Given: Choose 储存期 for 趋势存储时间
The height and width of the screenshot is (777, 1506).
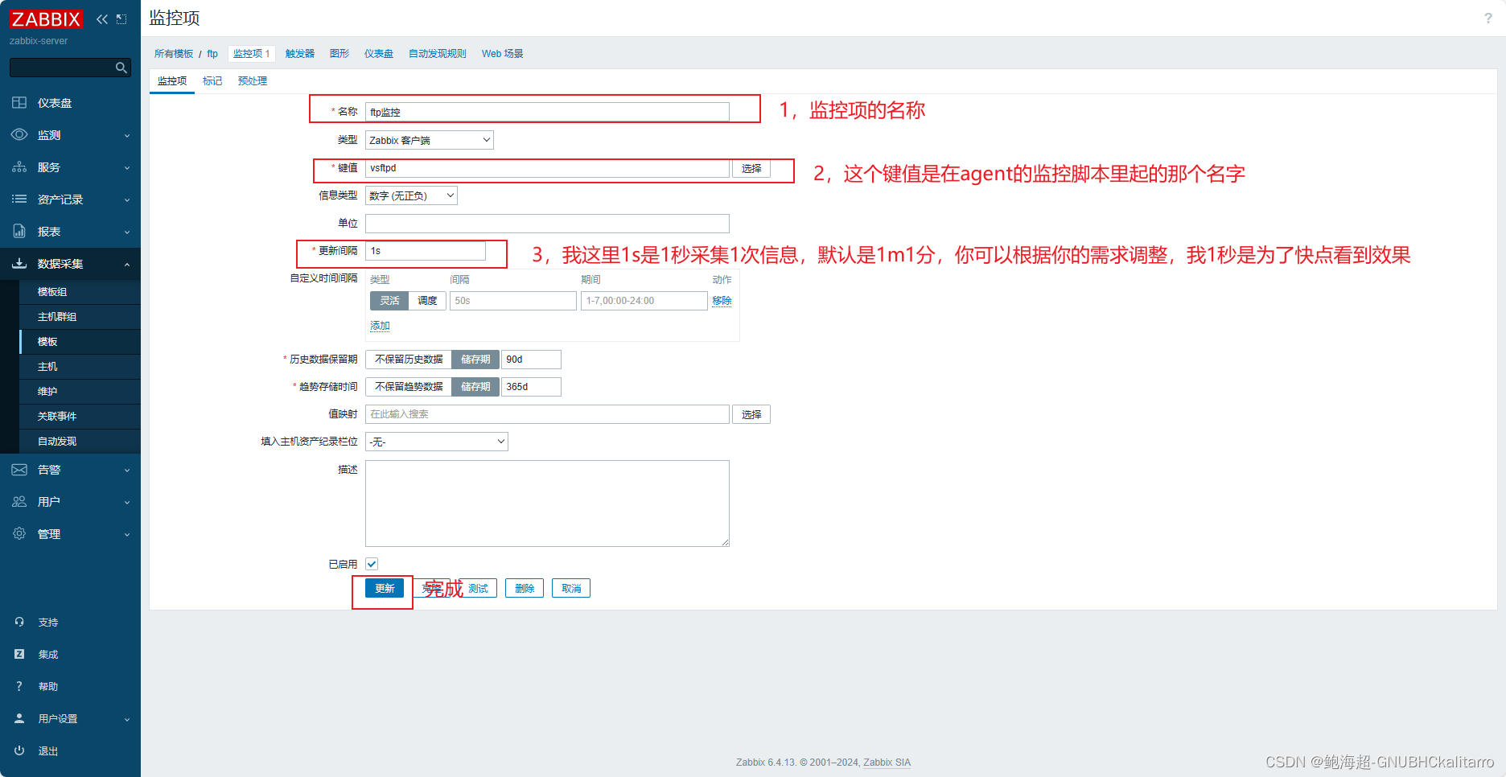Looking at the screenshot, I should tap(475, 387).
